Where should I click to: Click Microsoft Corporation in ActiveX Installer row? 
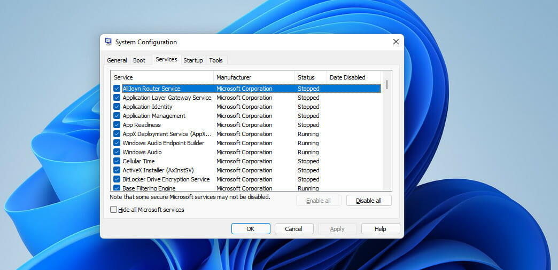[x=244, y=170]
